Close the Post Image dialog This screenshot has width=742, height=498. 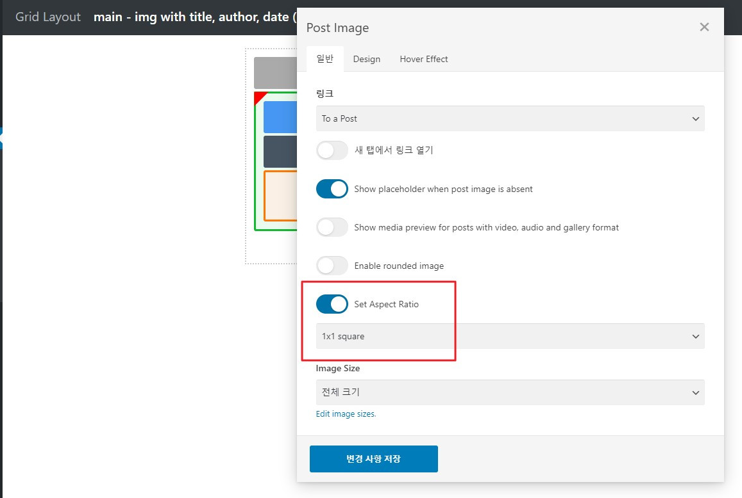tap(704, 27)
